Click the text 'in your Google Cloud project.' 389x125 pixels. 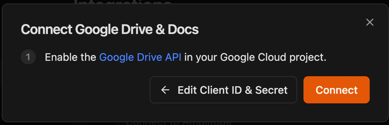[255, 57]
